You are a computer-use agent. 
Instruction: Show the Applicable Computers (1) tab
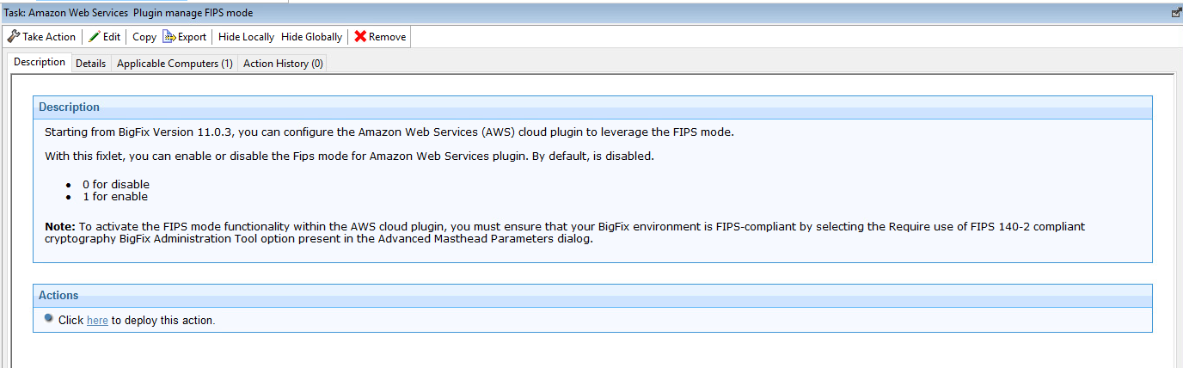coord(175,64)
